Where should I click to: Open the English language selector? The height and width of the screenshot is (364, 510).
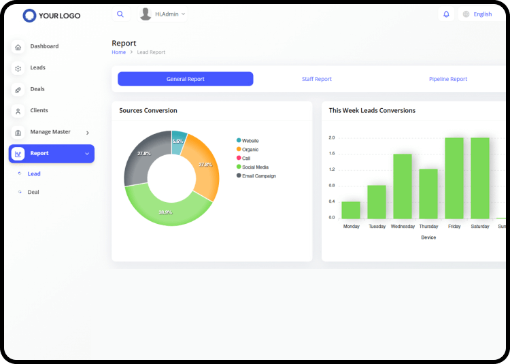(477, 14)
